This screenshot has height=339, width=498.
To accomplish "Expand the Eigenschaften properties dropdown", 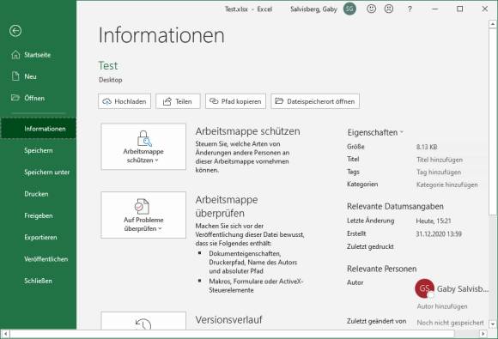I will (x=375, y=132).
